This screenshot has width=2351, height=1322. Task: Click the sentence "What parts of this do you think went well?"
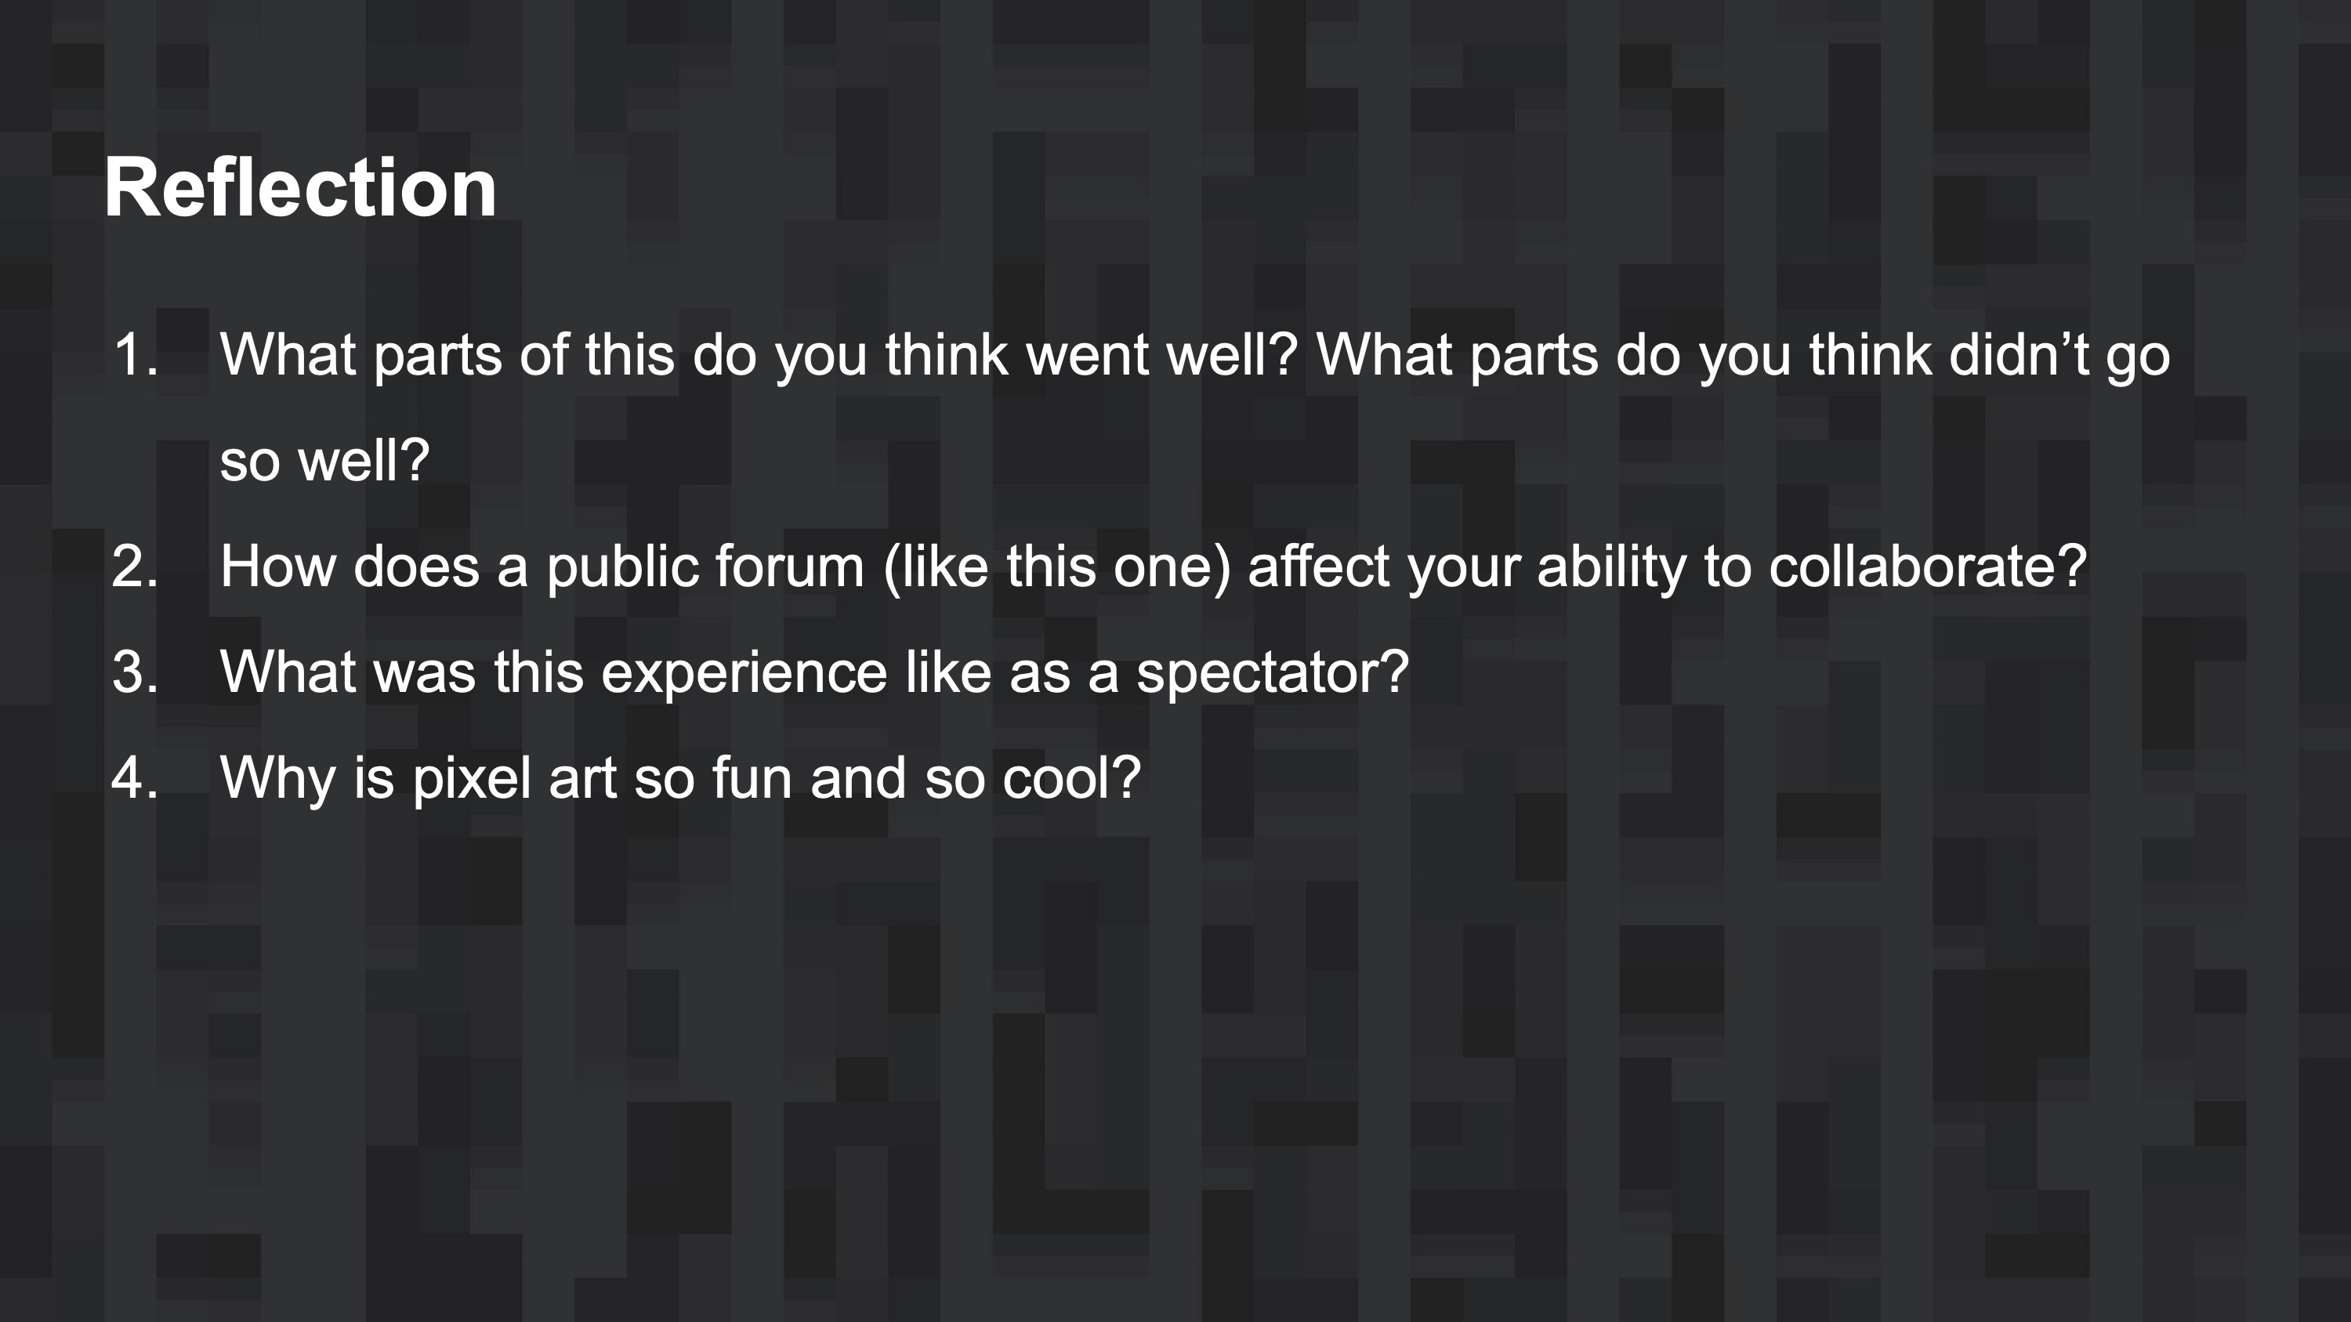point(758,354)
